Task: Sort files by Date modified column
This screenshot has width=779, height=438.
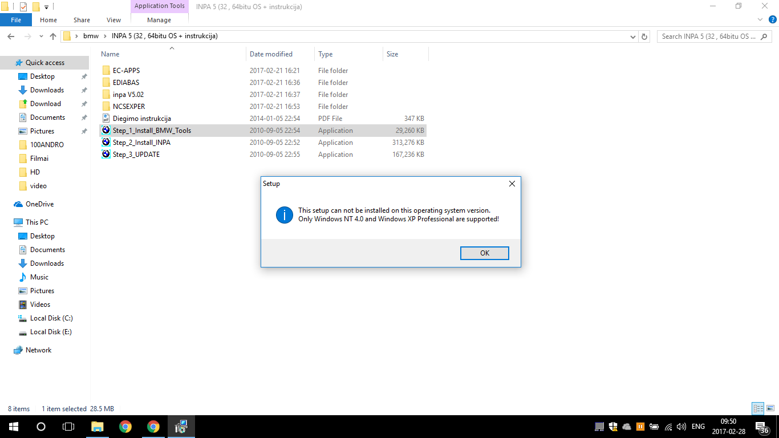Action: coord(271,54)
